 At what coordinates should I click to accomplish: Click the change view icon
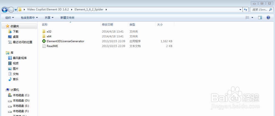pyautogui.click(x=248, y=17)
